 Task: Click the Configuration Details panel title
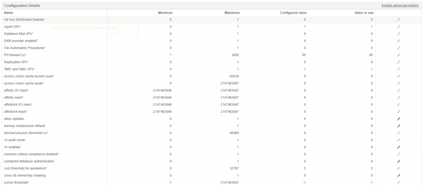click(22, 5)
